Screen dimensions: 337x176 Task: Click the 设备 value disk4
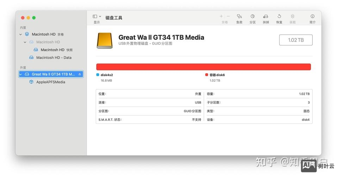click(x=306, y=120)
